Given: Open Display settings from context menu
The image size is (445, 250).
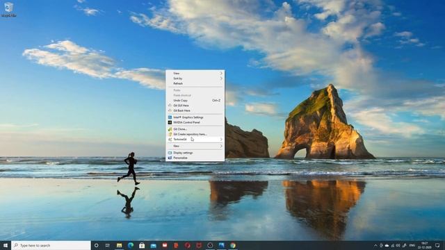Looking at the screenshot, I should 195,153.
